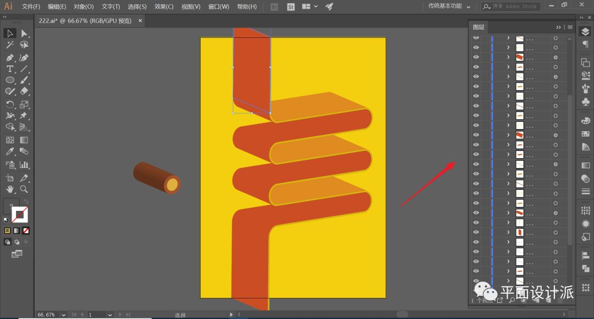This screenshot has height=319, width=594.
Task: Activate the Direct Selection tool
Action: pyautogui.click(x=24, y=33)
